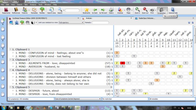This screenshot has height=110, width=196.
Task: Open the Sum of symptoms sort dropdown
Action: 78,99
